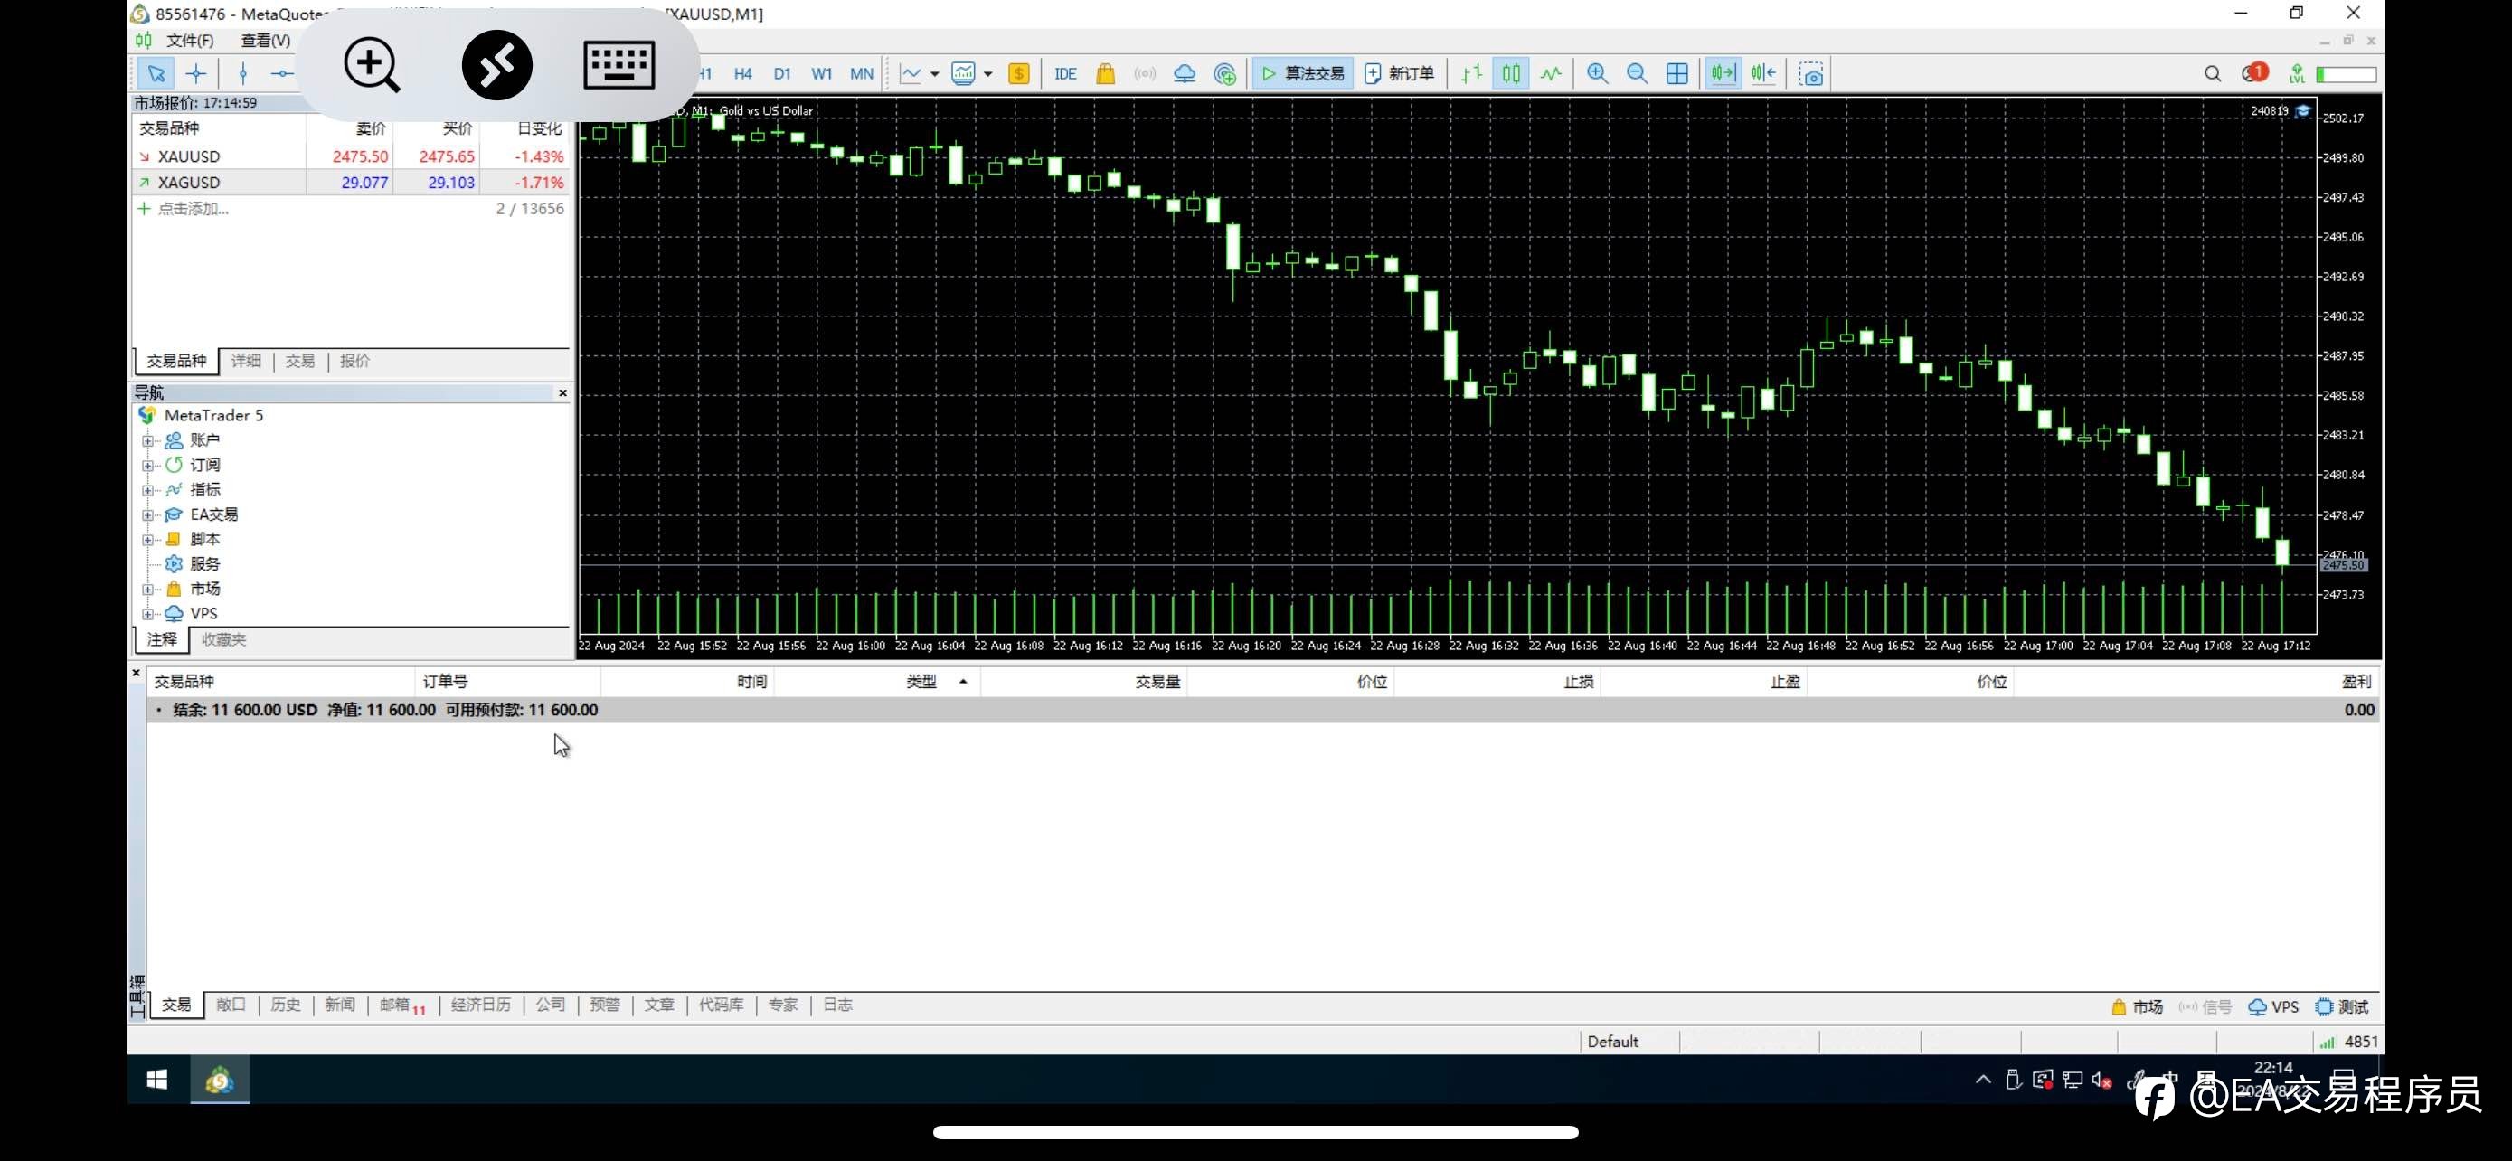This screenshot has height=1161, width=2512.
Task: Open the Windows Start button
Action: coord(157,1079)
